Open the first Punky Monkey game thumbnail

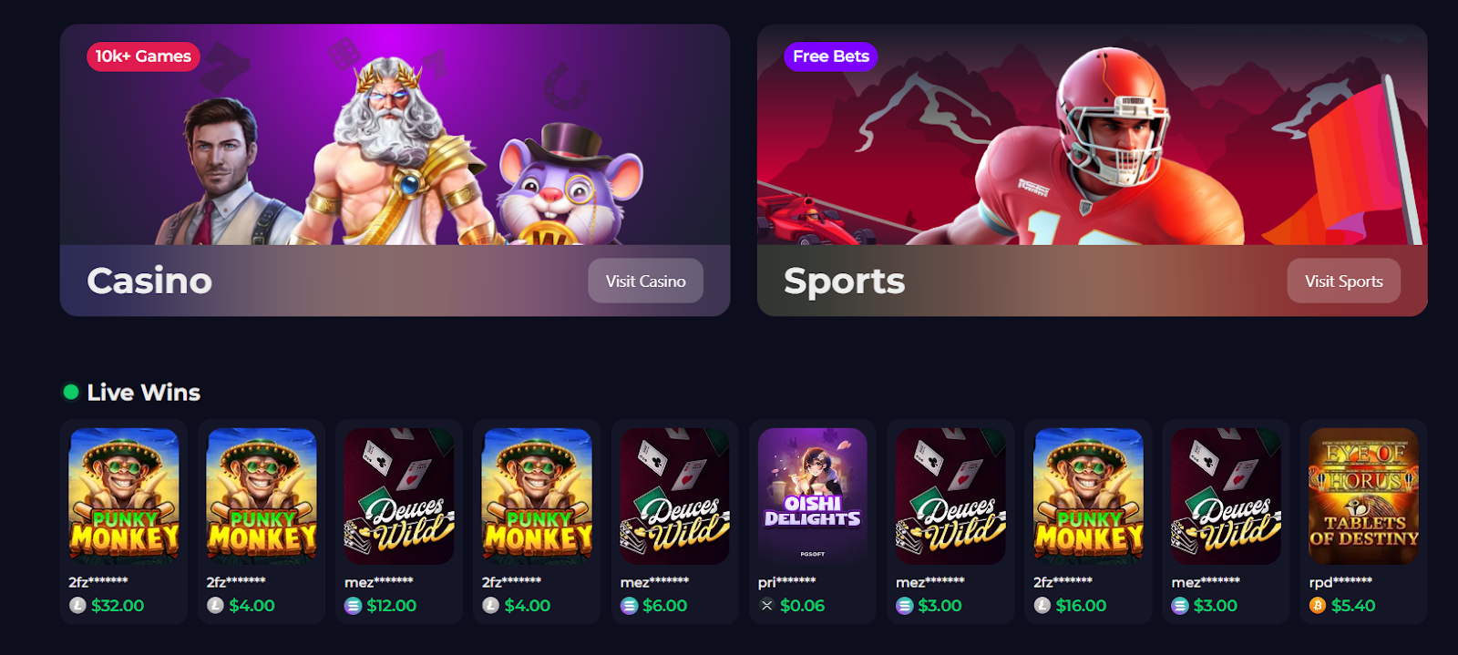point(124,496)
